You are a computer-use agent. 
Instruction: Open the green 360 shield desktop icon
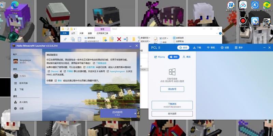click(267, 6)
